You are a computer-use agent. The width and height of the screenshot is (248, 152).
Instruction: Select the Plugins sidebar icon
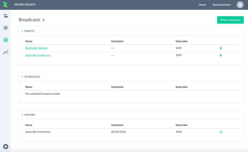(x=5, y=28)
